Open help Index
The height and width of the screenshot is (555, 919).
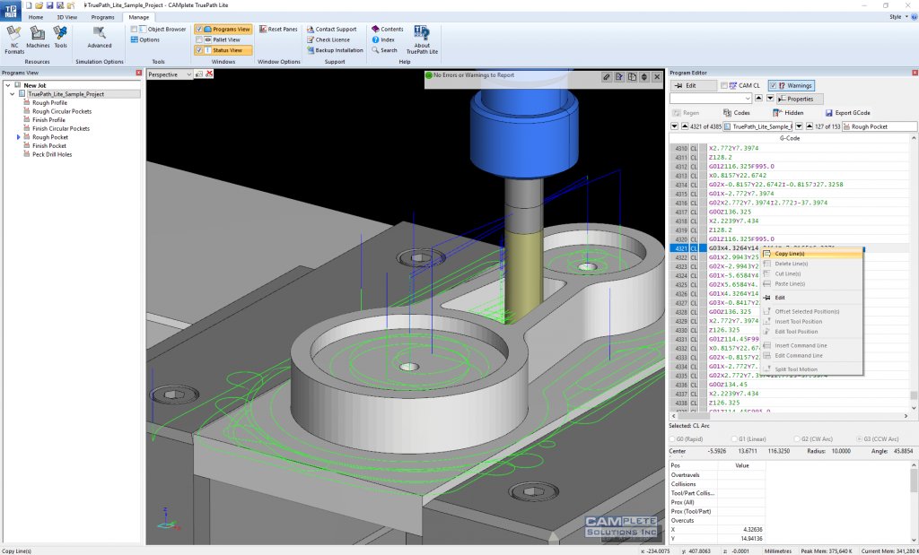[383, 39]
